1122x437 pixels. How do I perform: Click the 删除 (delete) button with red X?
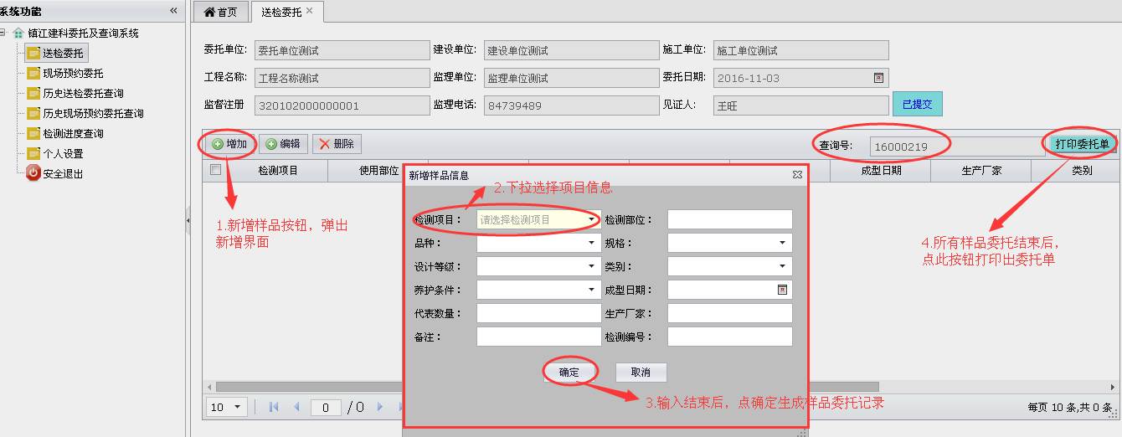coord(337,144)
